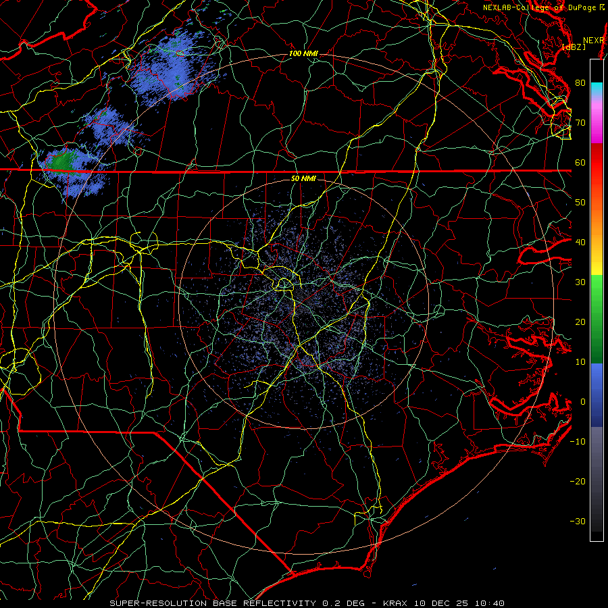Click the Super-Resolution Base Reflectivity caption
Viewport: 608px width, 608px height.
[307, 603]
